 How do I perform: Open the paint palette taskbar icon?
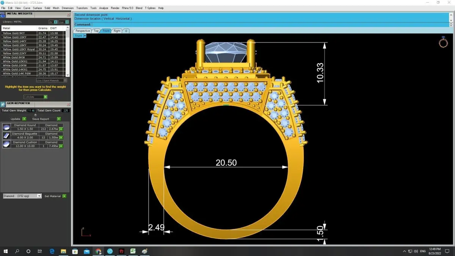[144, 251]
